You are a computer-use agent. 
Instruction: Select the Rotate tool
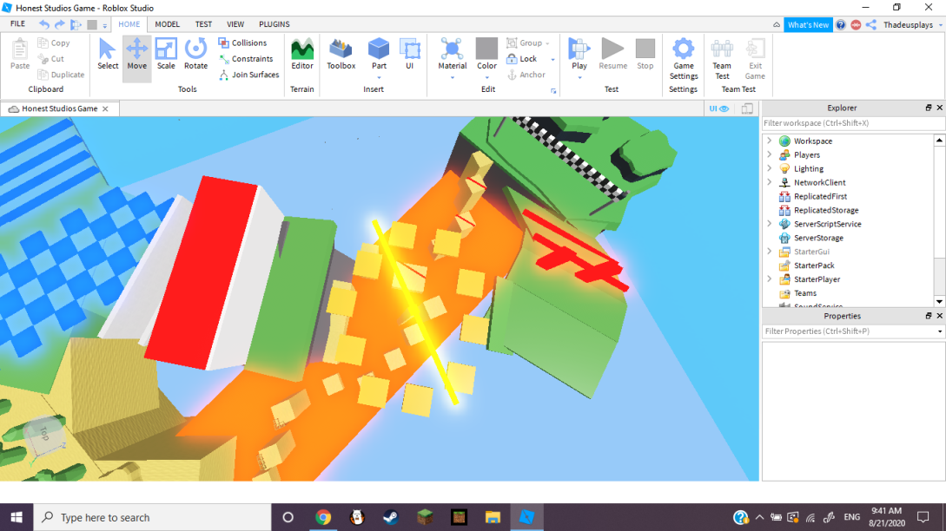[x=195, y=54]
